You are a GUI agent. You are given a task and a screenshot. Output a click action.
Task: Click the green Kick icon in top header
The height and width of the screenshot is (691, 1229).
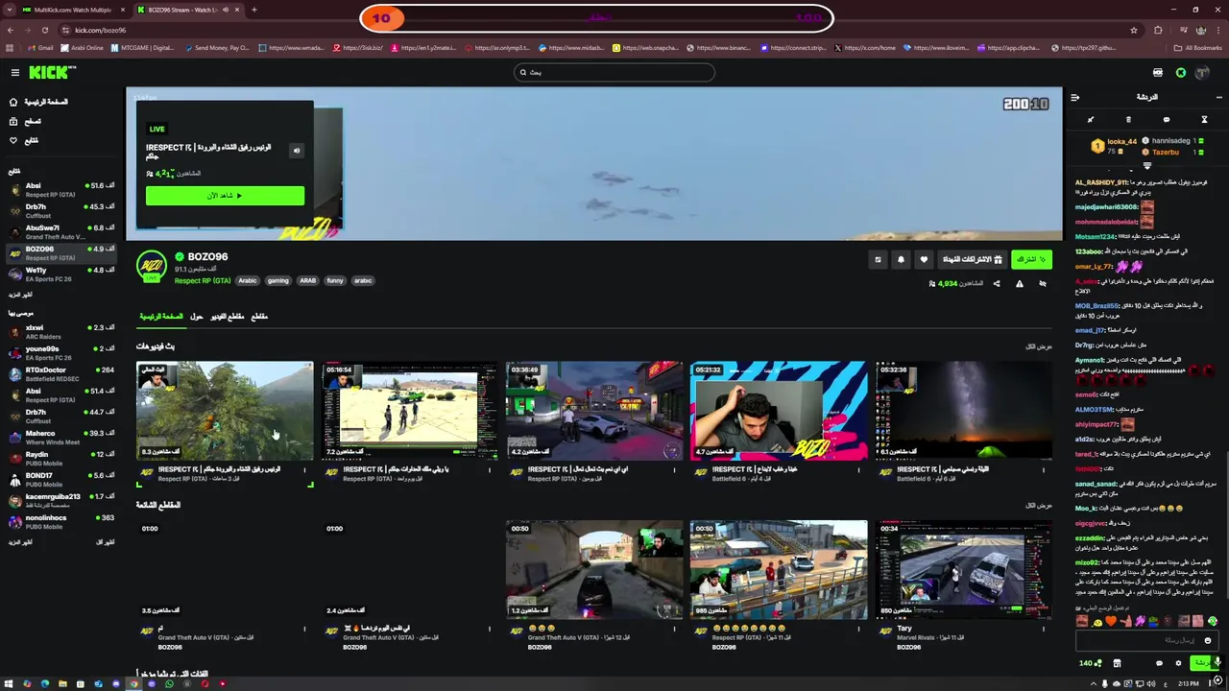1180,73
